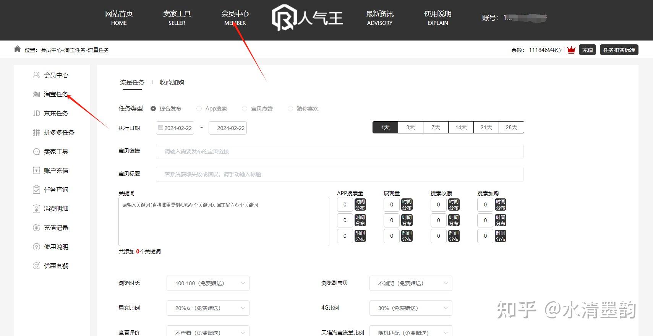Click the red crown VIP icon
This screenshot has width=653, height=336.
571,50
